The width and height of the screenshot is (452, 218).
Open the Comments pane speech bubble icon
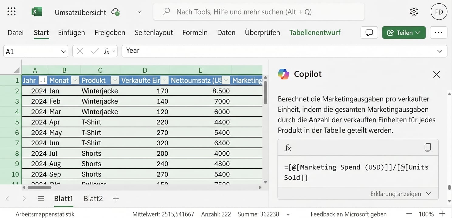[x=369, y=33]
